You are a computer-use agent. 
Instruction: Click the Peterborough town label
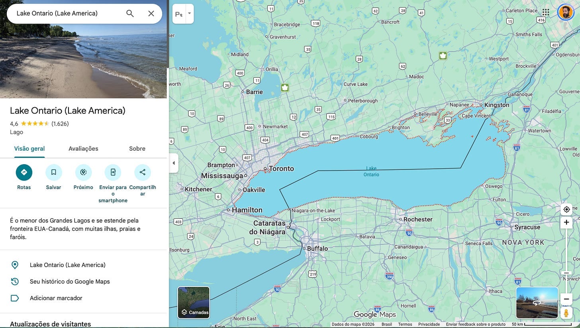pos(363,101)
